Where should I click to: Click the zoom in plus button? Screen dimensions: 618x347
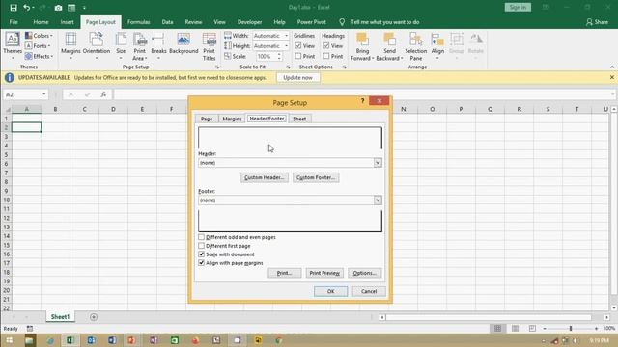[x=596, y=328]
